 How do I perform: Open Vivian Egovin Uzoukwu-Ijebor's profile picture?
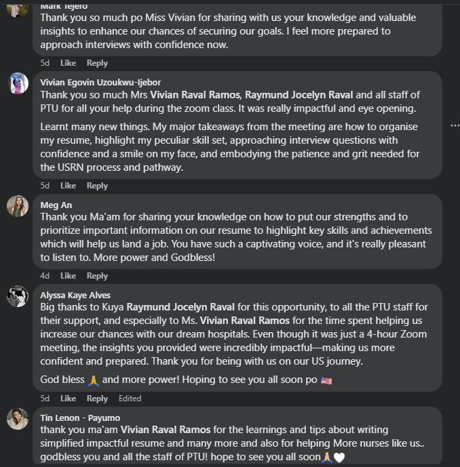(x=18, y=83)
